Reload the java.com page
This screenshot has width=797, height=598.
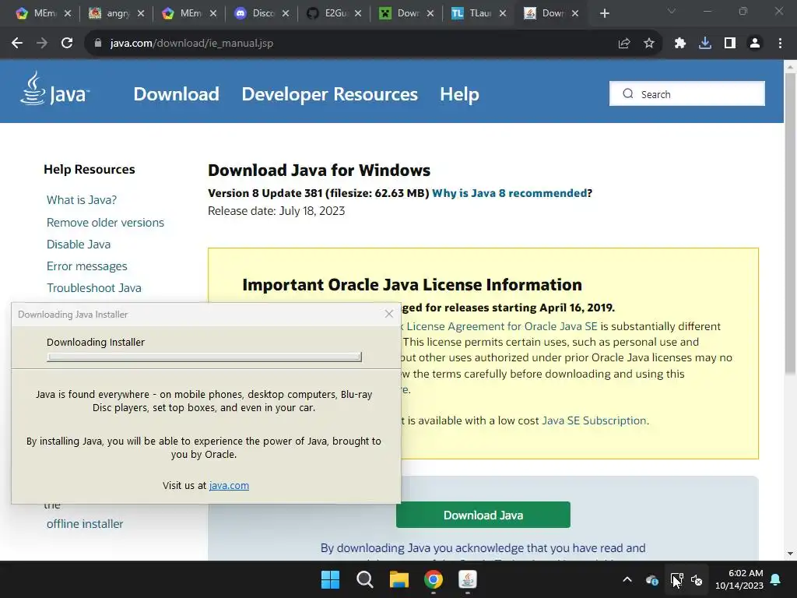click(x=67, y=44)
